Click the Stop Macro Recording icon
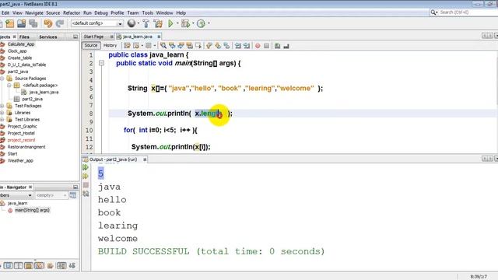 [266, 46]
